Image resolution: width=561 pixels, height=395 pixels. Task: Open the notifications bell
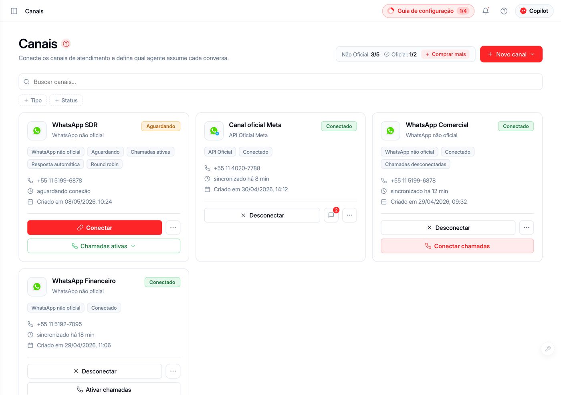486,11
